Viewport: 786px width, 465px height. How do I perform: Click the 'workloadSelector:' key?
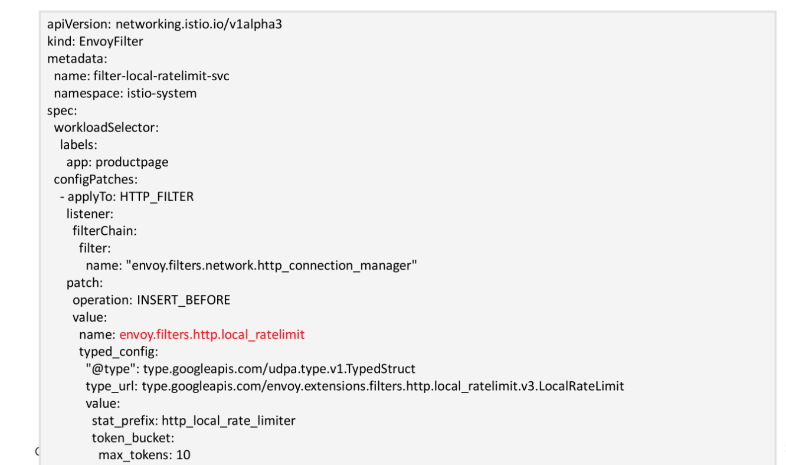pos(106,127)
